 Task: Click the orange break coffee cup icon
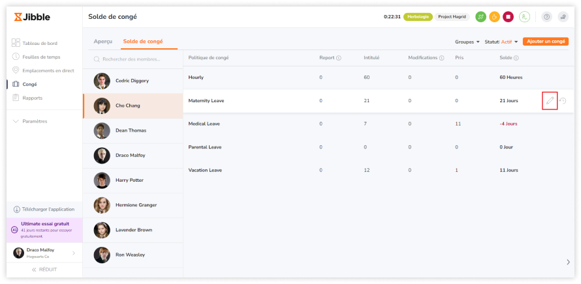pos(494,17)
